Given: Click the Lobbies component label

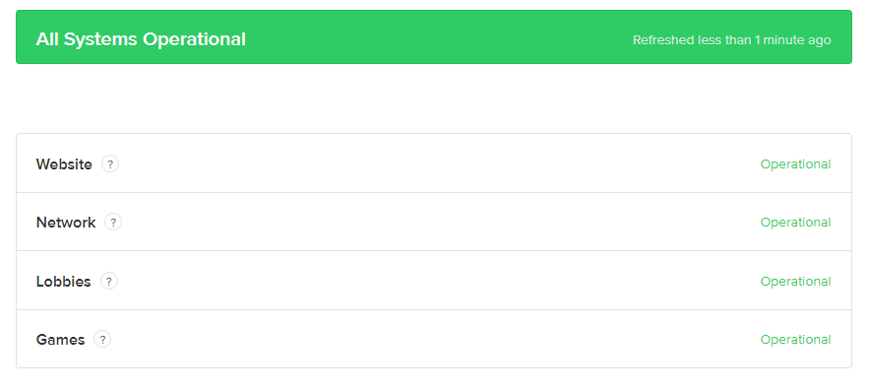Looking at the screenshot, I should pos(63,282).
